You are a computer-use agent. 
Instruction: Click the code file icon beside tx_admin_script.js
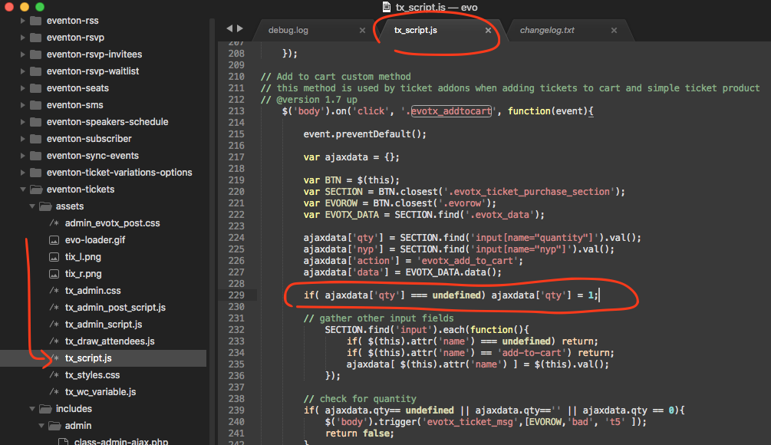click(54, 325)
